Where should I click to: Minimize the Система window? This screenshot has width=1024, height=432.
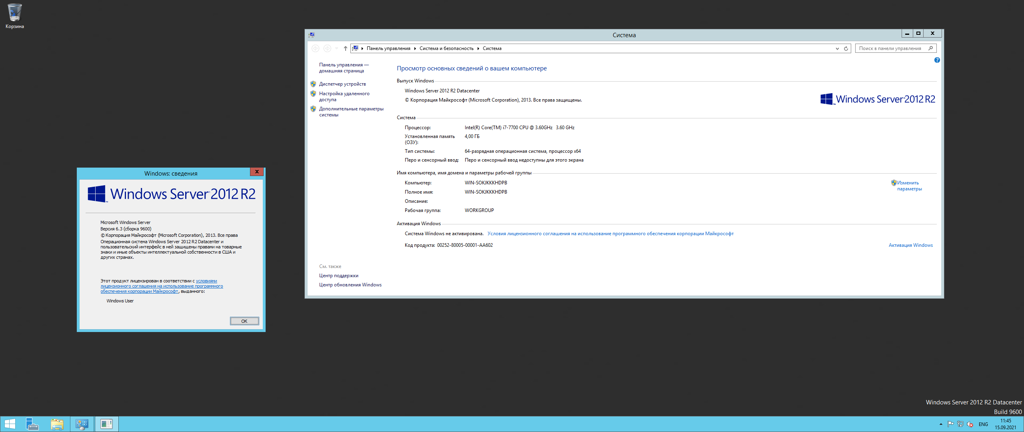tap(907, 34)
